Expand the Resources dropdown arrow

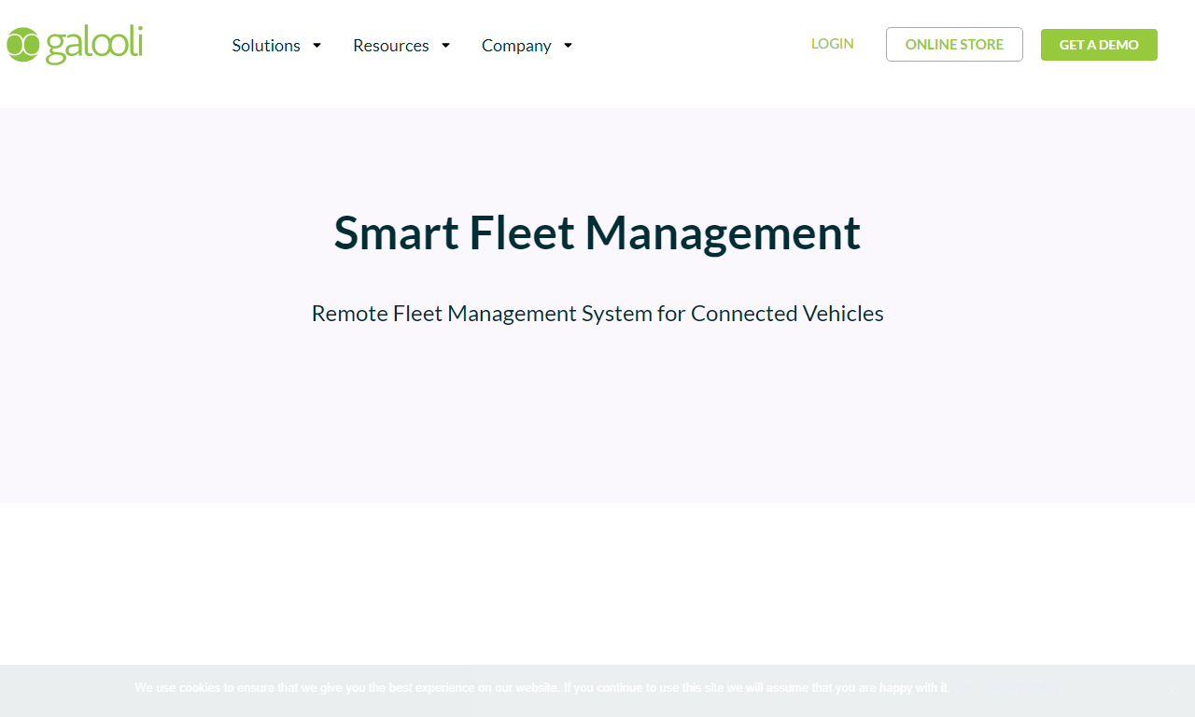click(445, 45)
